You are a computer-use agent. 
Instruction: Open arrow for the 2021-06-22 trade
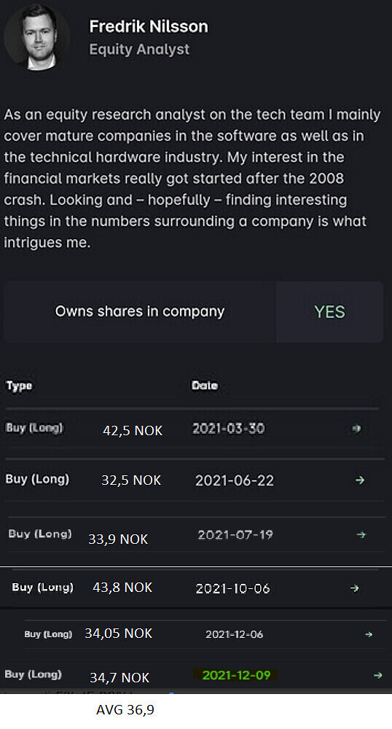point(360,480)
